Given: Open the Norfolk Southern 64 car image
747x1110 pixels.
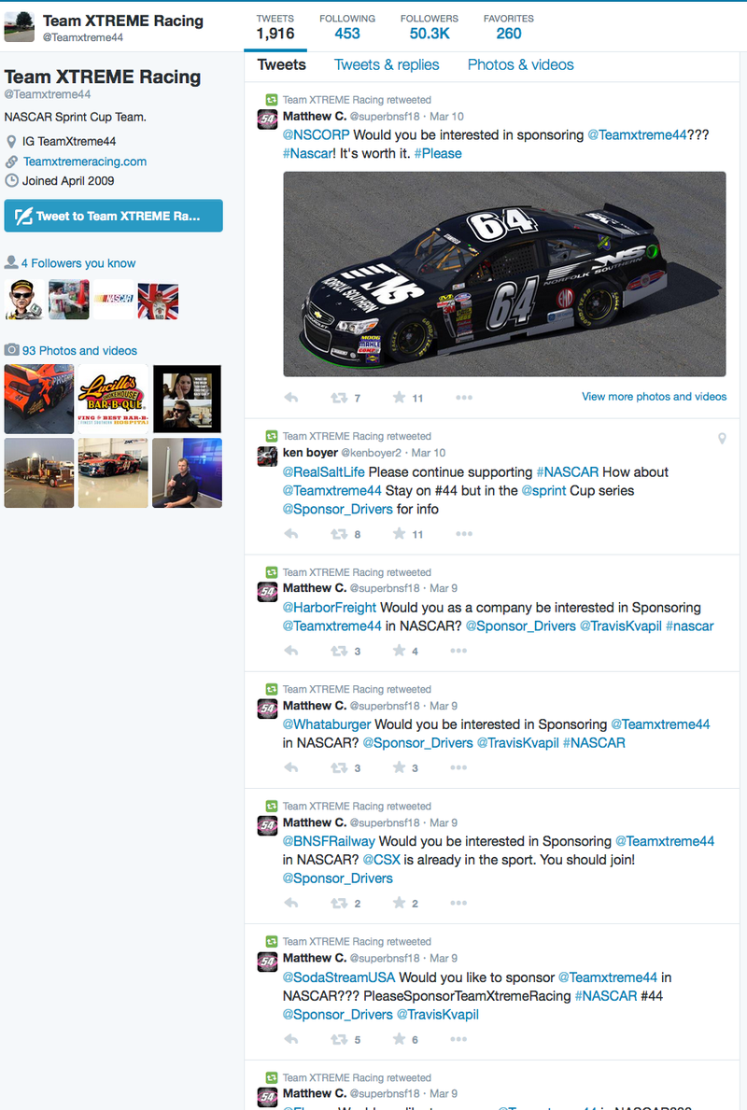Looking at the screenshot, I should tap(504, 274).
